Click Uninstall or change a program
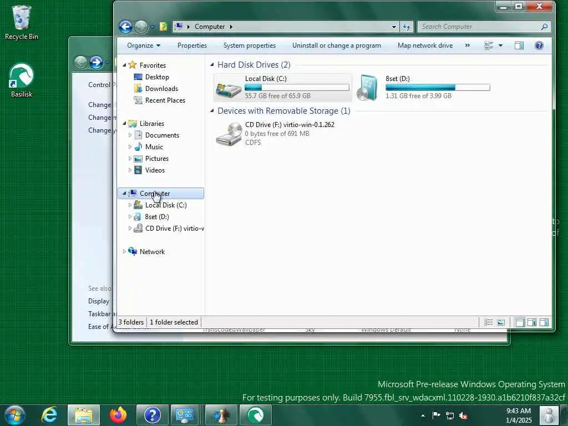 pyautogui.click(x=337, y=45)
